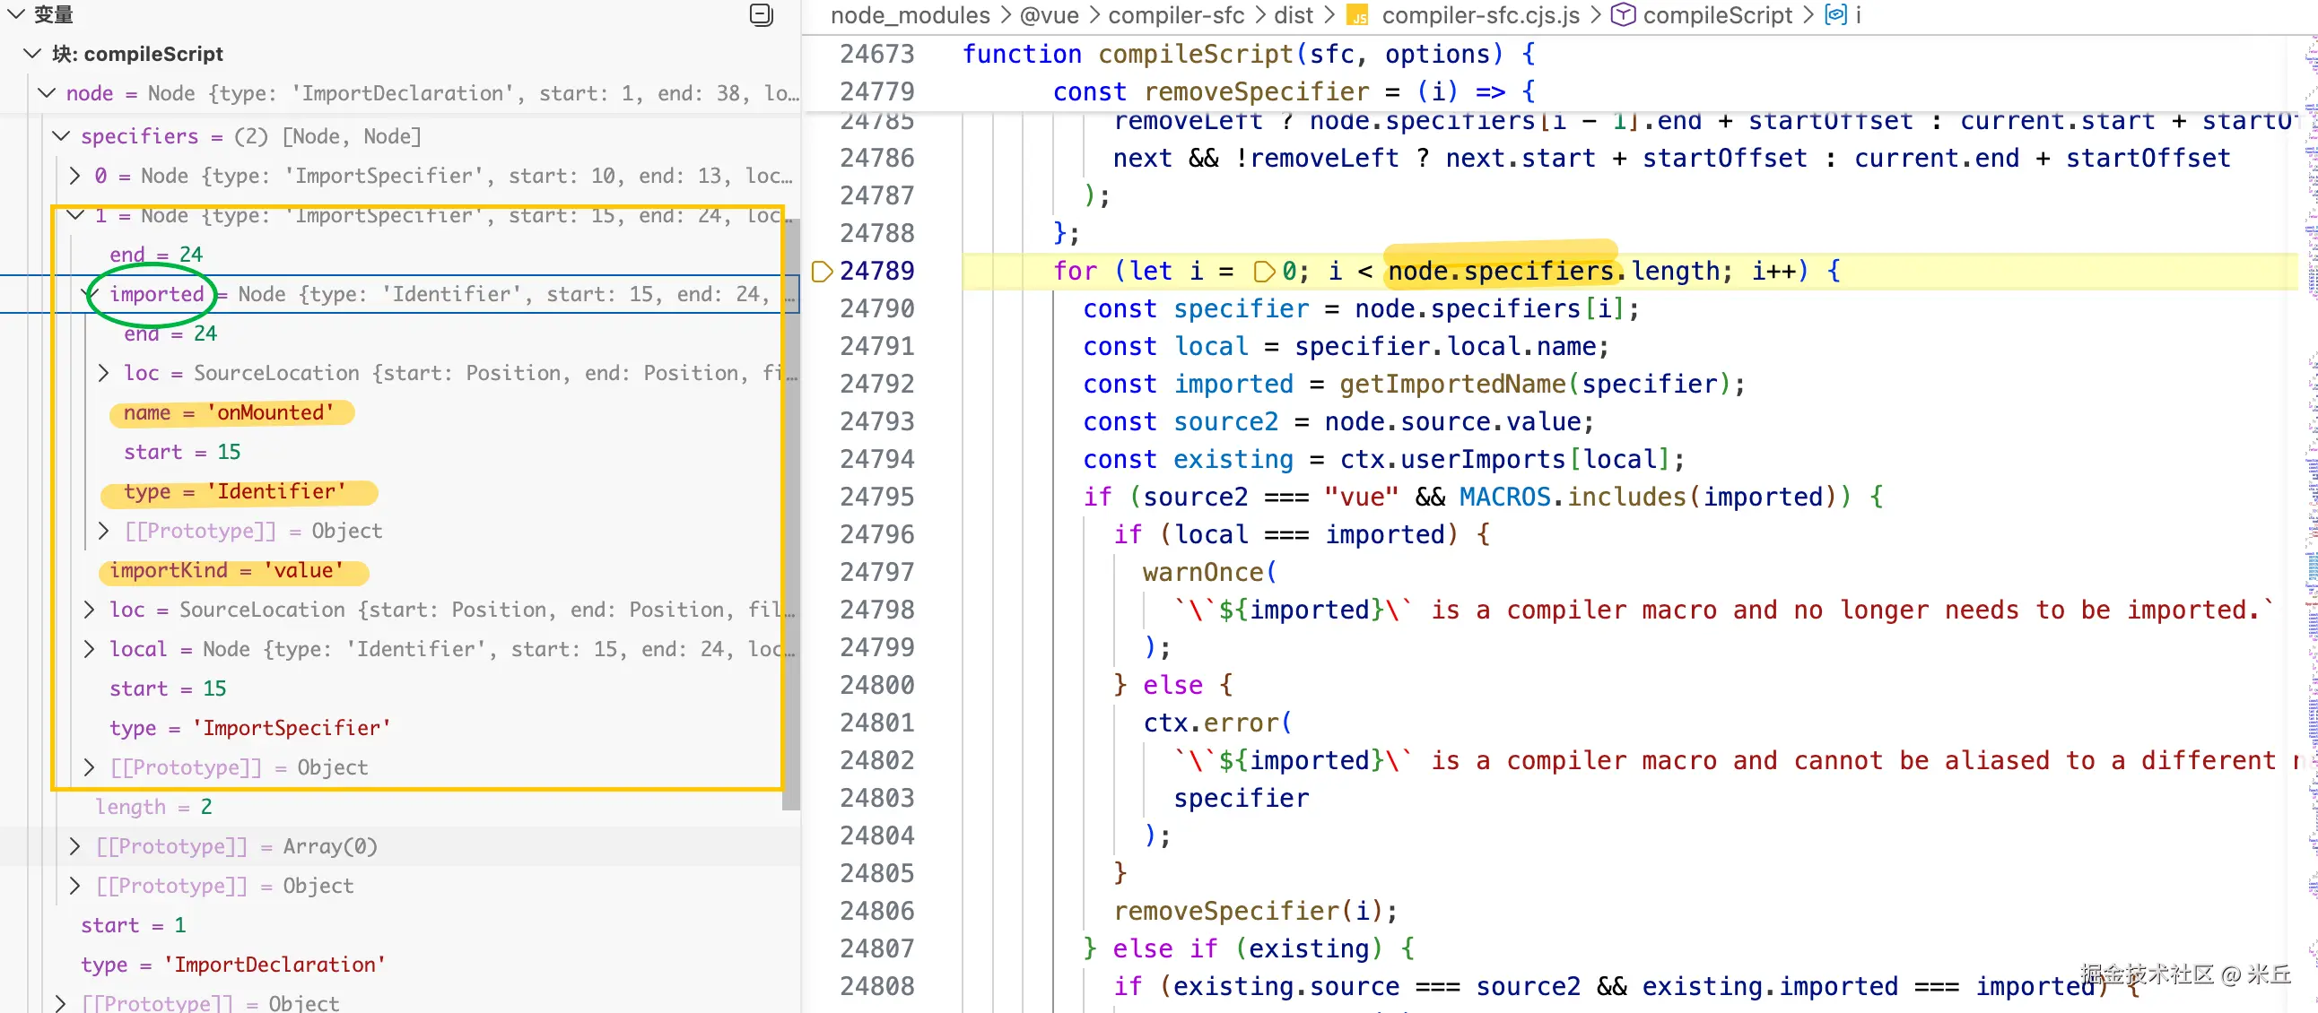Click the dist breadcrumb folder

(1293, 15)
